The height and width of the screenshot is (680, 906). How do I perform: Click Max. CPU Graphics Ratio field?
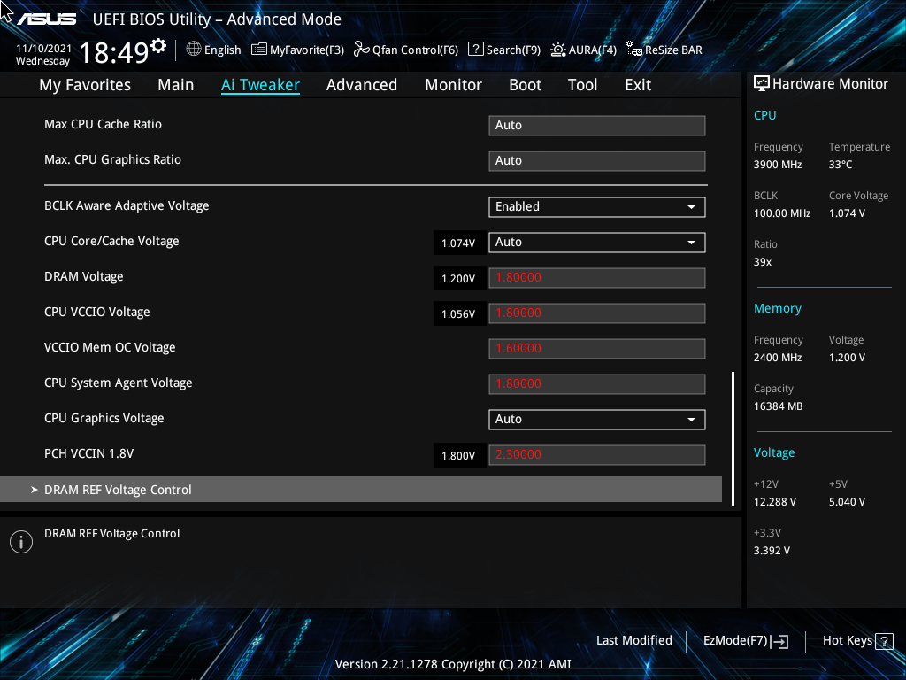(x=597, y=161)
